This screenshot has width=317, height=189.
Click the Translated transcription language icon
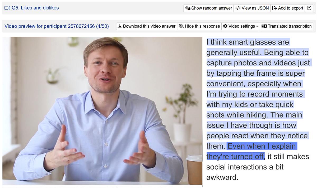tap(264, 26)
